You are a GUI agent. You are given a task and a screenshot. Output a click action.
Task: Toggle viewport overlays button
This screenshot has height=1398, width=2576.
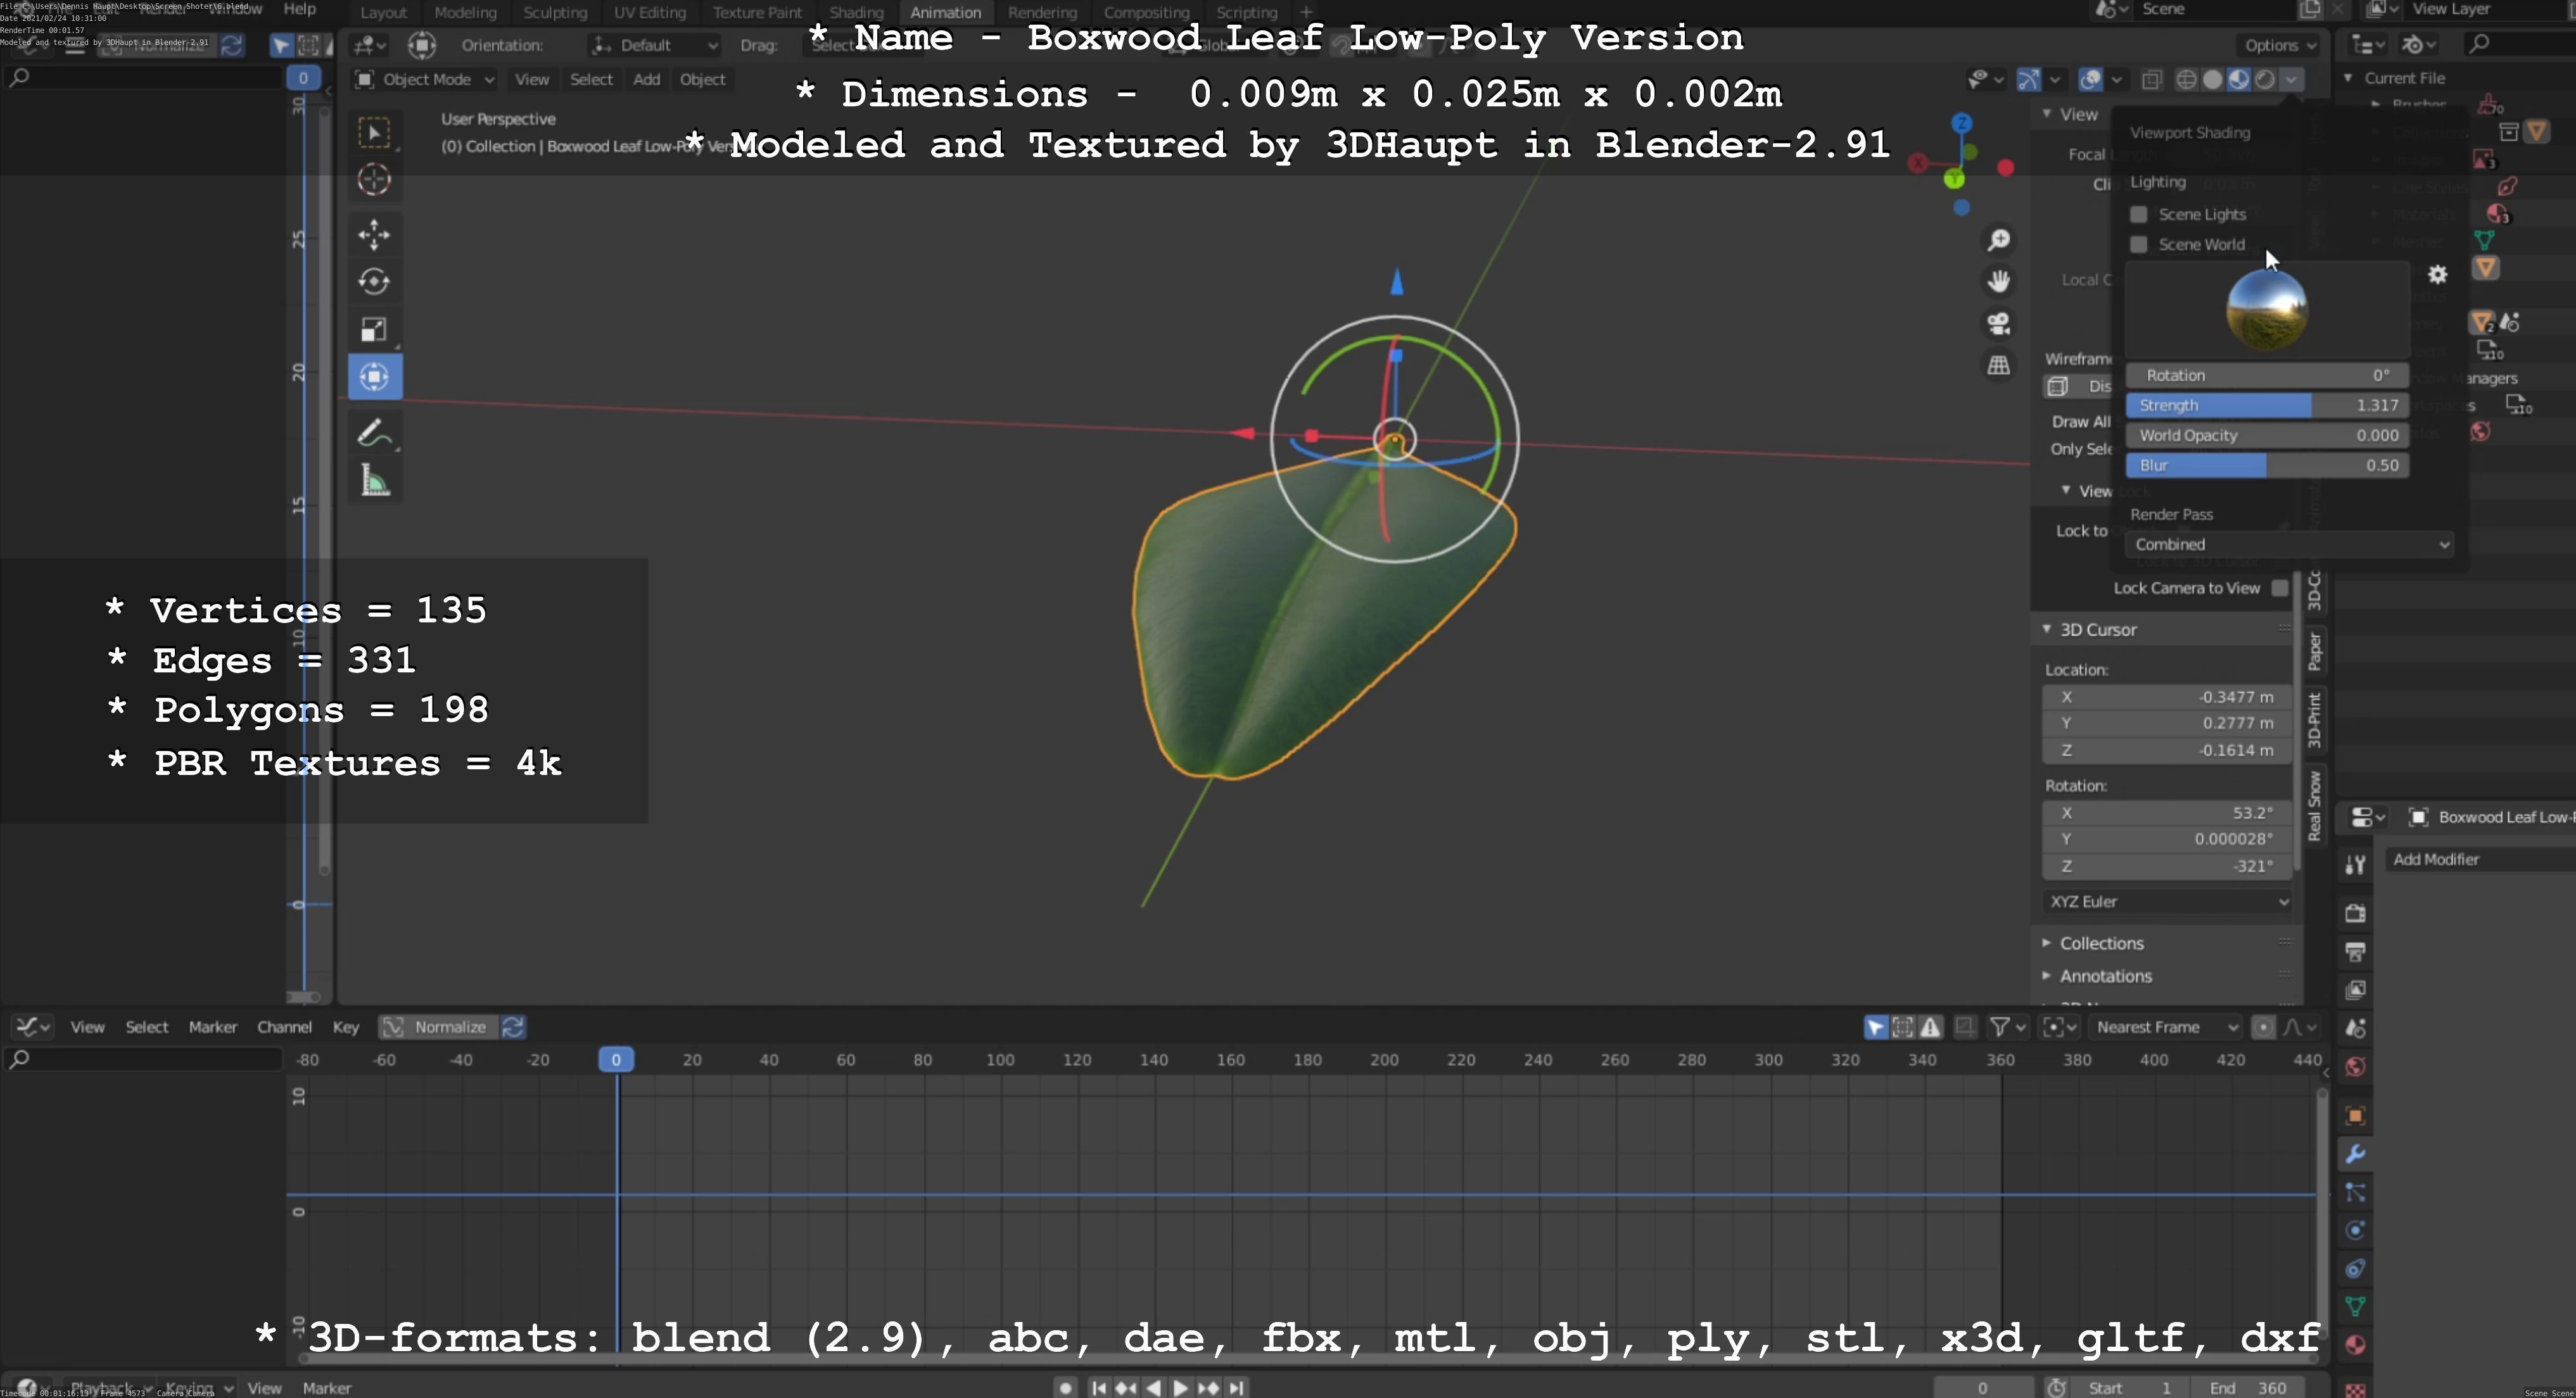pos(2090,79)
